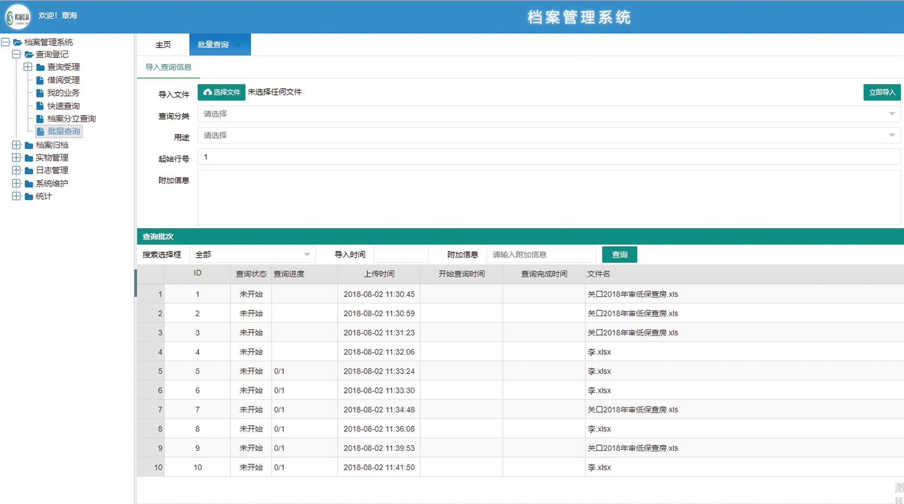Image resolution: width=904 pixels, height=504 pixels.
Task: Click document icon beside 档案分立查询
Action: coord(40,119)
